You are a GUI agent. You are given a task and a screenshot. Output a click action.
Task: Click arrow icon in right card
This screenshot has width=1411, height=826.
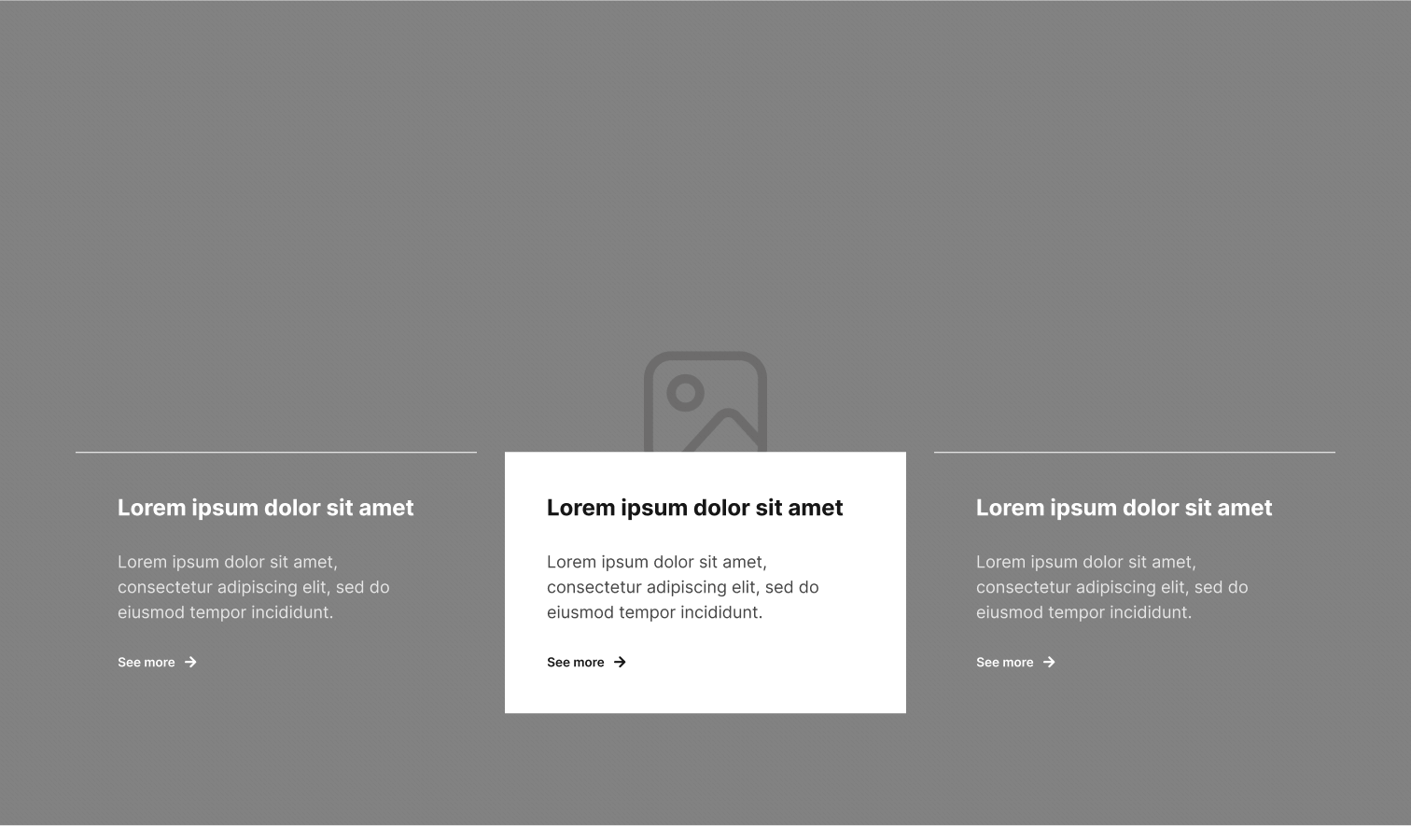coord(1049,662)
